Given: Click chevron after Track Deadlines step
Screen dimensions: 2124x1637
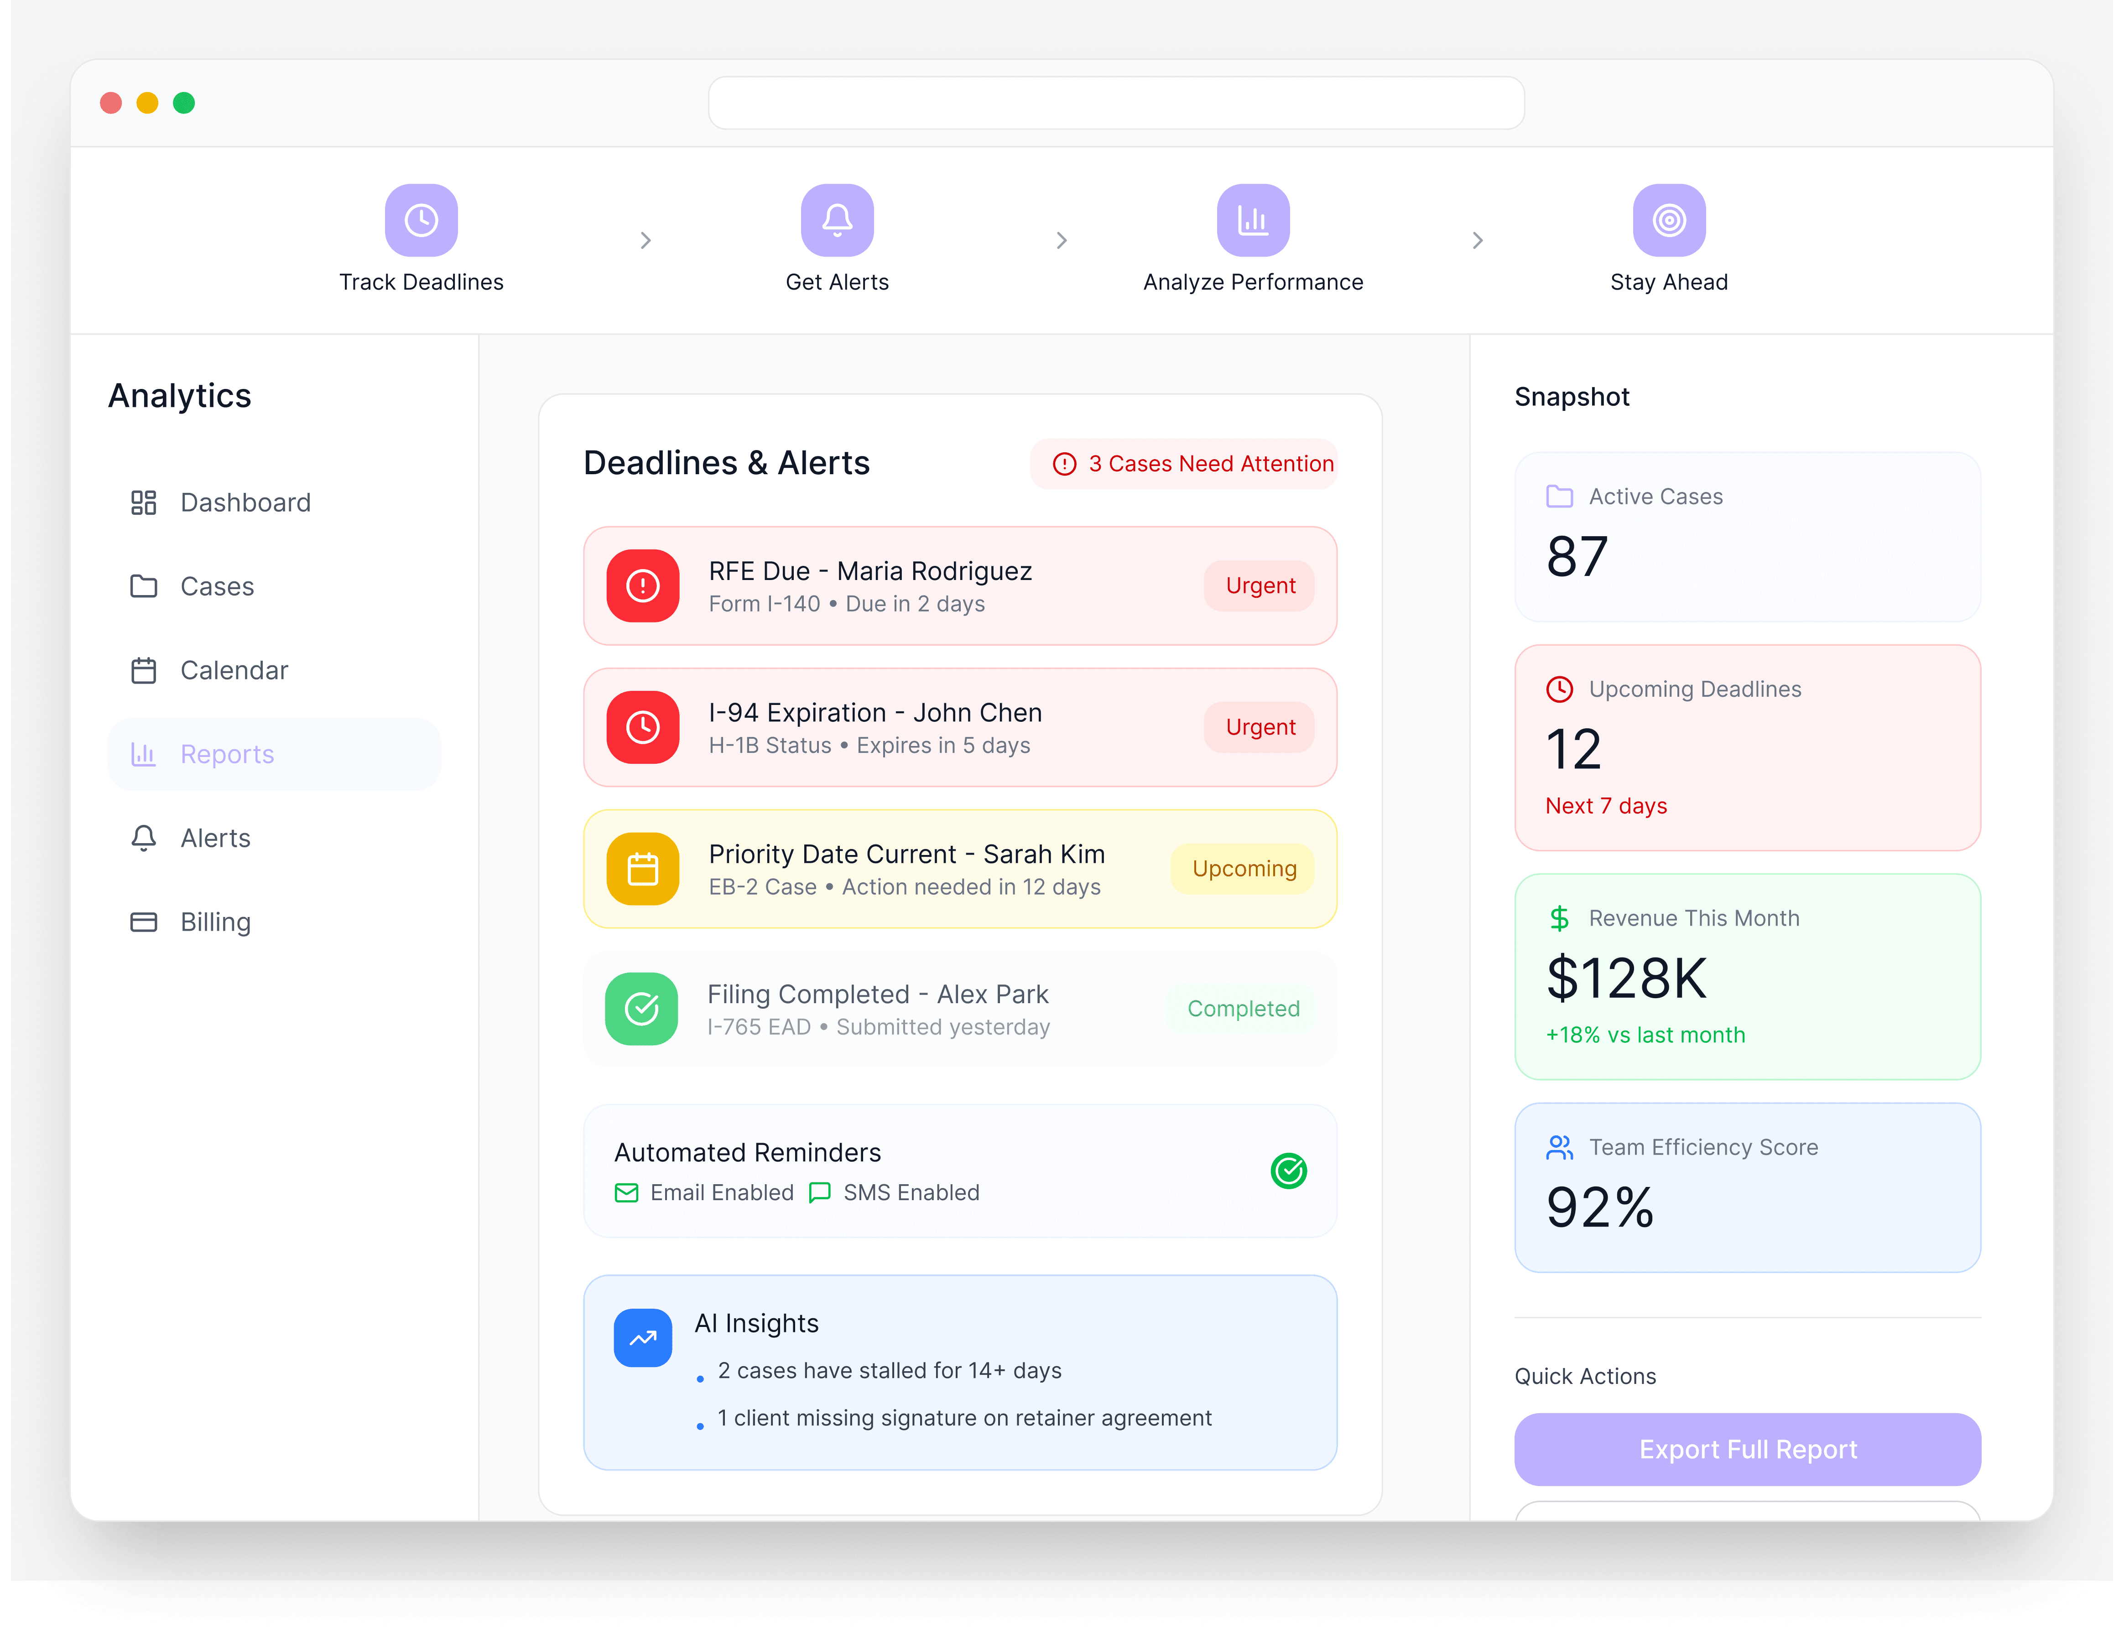Looking at the screenshot, I should [646, 240].
